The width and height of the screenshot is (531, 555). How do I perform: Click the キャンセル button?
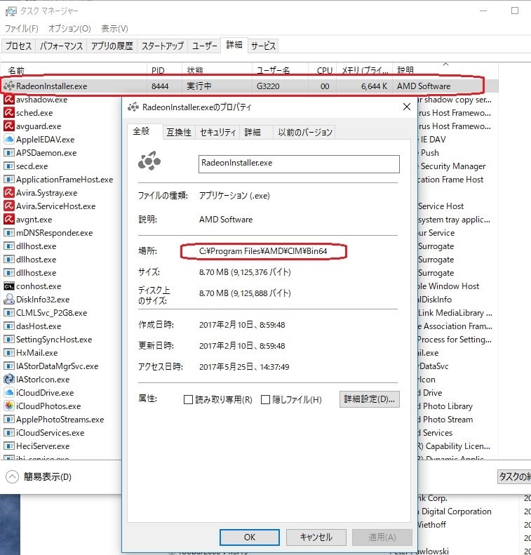[316, 537]
